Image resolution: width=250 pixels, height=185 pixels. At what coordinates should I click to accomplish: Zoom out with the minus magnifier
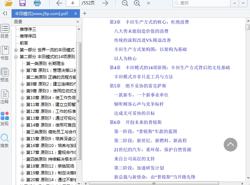(125, 3)
